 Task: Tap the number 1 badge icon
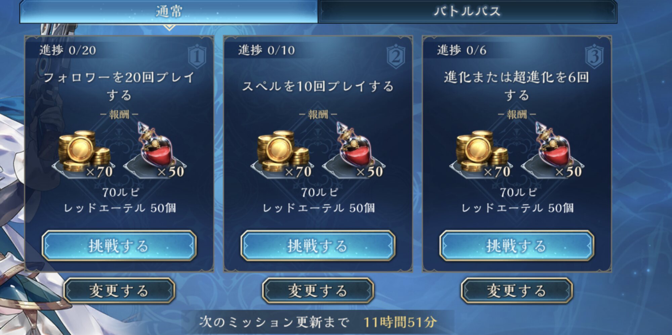197,56
